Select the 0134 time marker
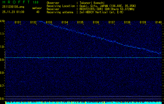164x104 pixels. coord(65,22)
